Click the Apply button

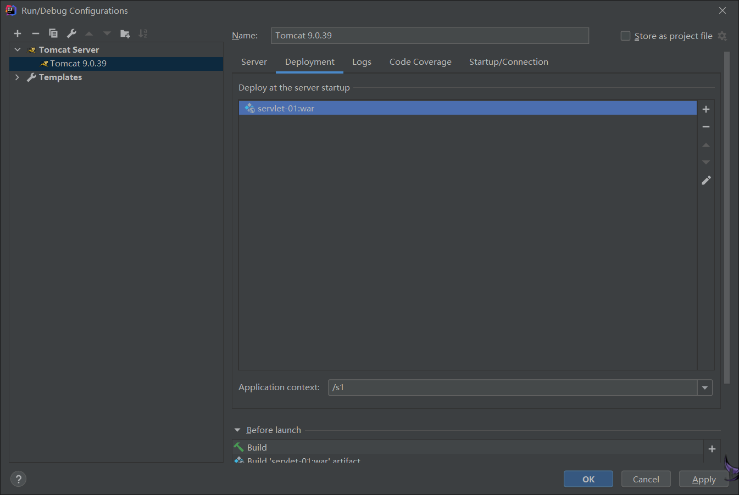(x=704, y=479)
